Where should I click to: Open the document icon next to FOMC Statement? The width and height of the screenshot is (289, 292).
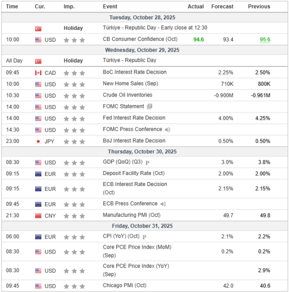[x=149, y=106]
